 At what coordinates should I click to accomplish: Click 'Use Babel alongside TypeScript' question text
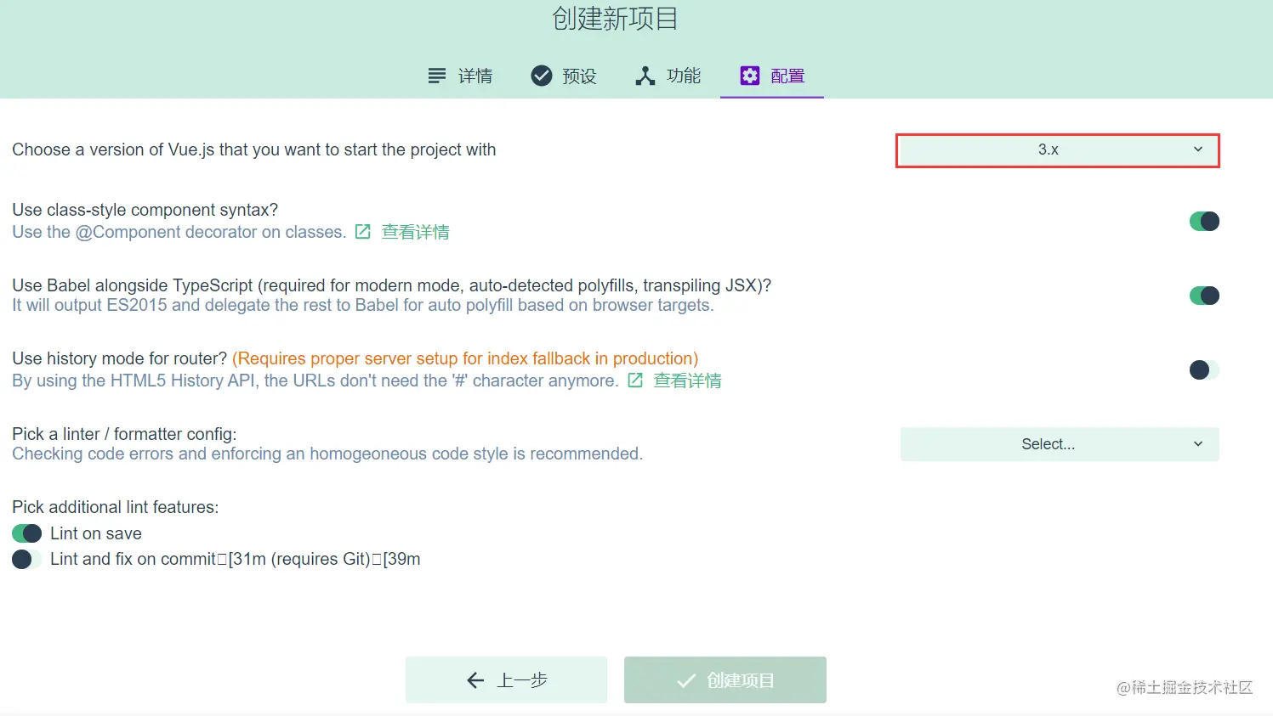392,285
